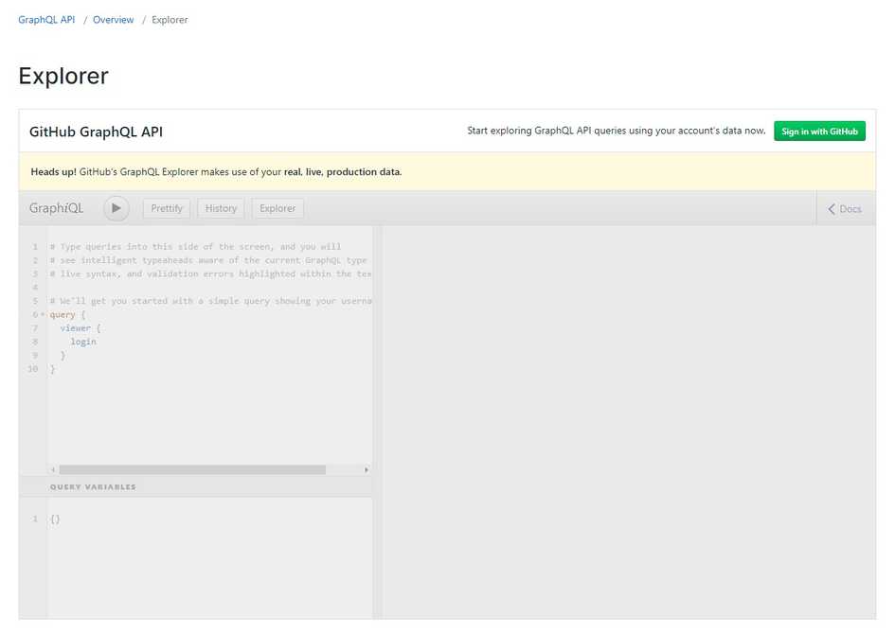Collapse the query block fold arrow on line 6
Viewport: 895px width, 634px height.
coord(43,314)
